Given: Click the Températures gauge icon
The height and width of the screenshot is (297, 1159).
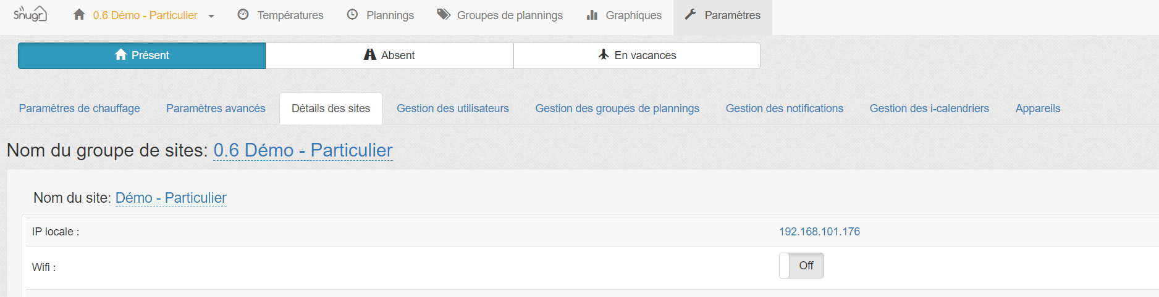Looking at the screenshot, I should (x=243, y=14).
